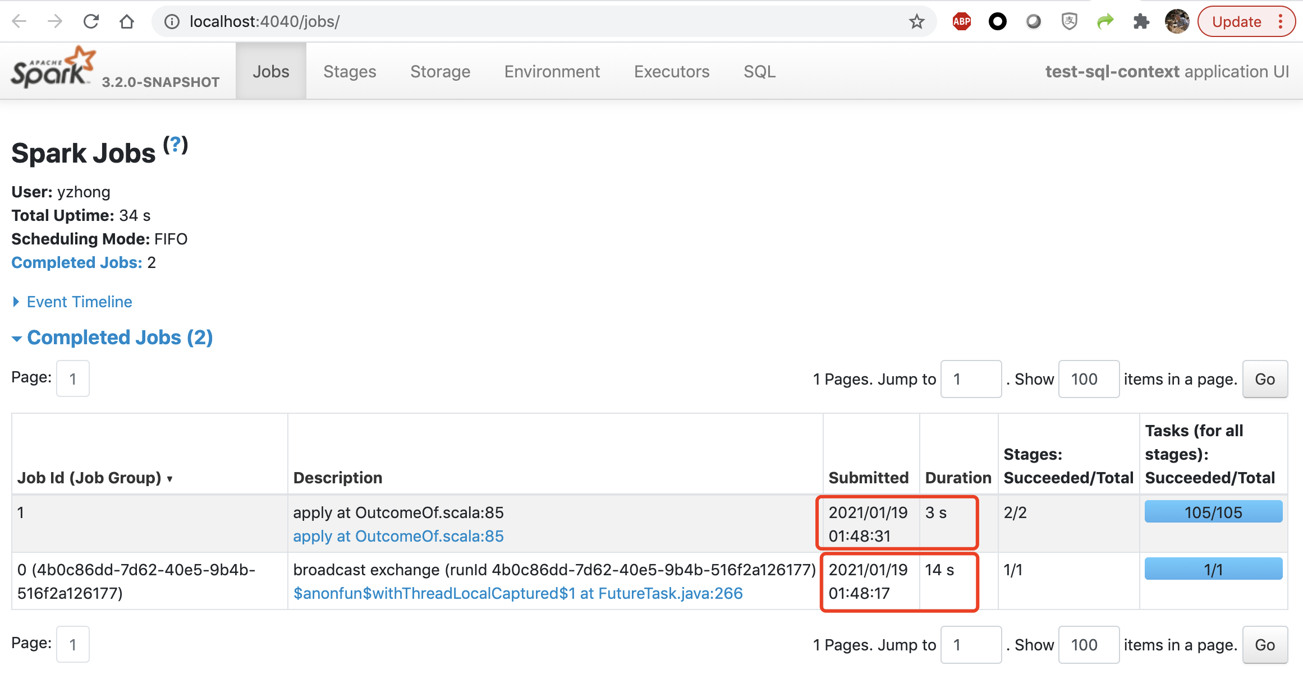Viewport: 1303px width, 693px height.
Task: Click the top Go button
Action: (1264, 379)
